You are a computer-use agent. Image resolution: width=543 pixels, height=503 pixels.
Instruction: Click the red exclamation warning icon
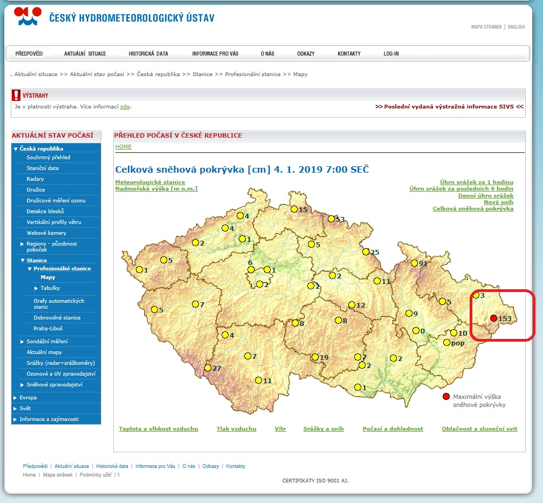click(x=16, y=95)
